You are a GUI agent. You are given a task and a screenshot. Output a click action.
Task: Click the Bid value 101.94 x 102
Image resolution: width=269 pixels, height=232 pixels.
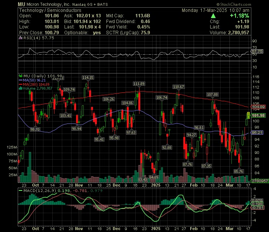[x=87, y=22]
